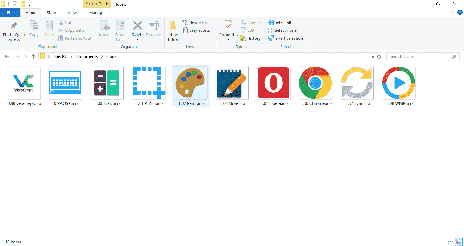Click Icons in address path

(x=111, y=56)
